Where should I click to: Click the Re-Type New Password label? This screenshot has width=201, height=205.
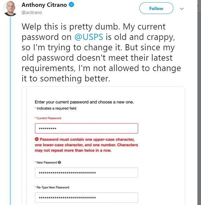(53, 187)
